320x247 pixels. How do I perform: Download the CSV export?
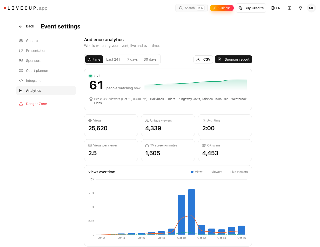[203, 59]
